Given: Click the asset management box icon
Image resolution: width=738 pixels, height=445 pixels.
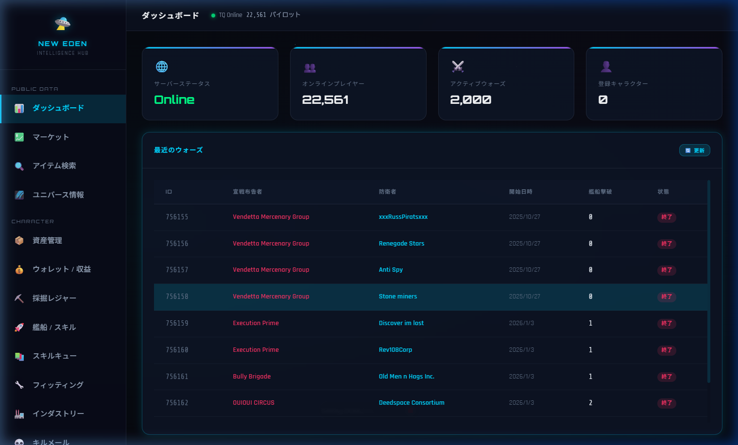Looking at the screenshot, I should (19, 241).
